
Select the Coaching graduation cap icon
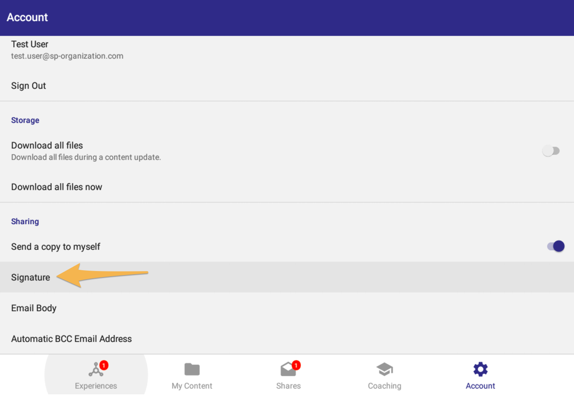click(x=384, y=369)
